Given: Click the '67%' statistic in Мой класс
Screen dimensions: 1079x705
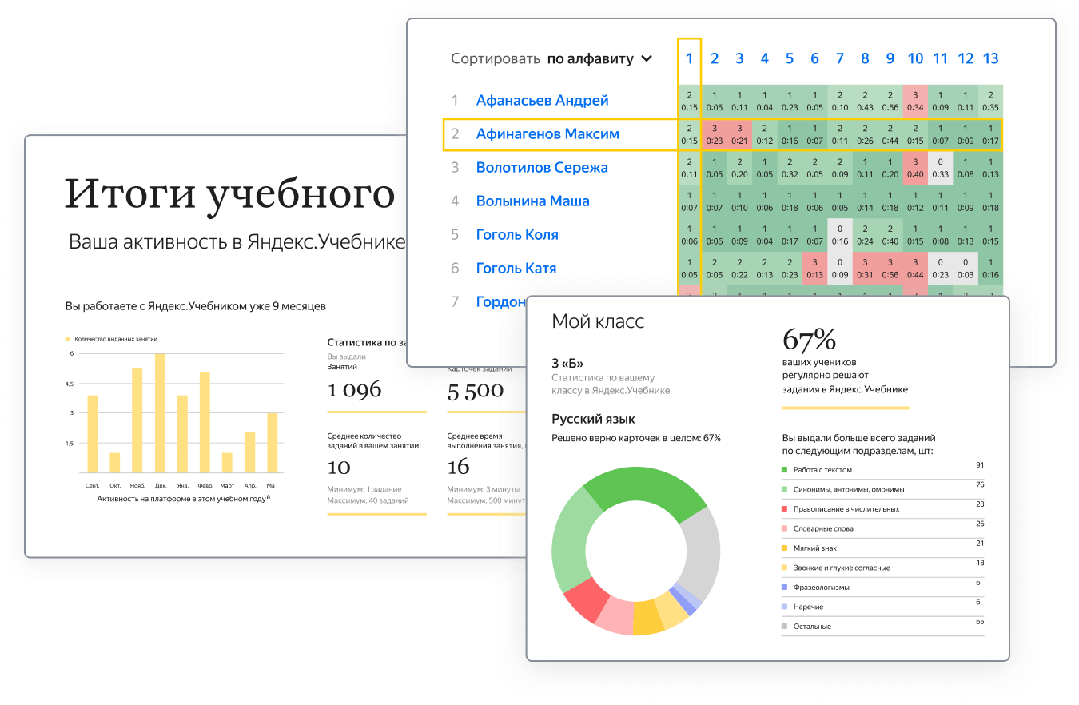Looking at the screenshot, I should pos(809,340).
